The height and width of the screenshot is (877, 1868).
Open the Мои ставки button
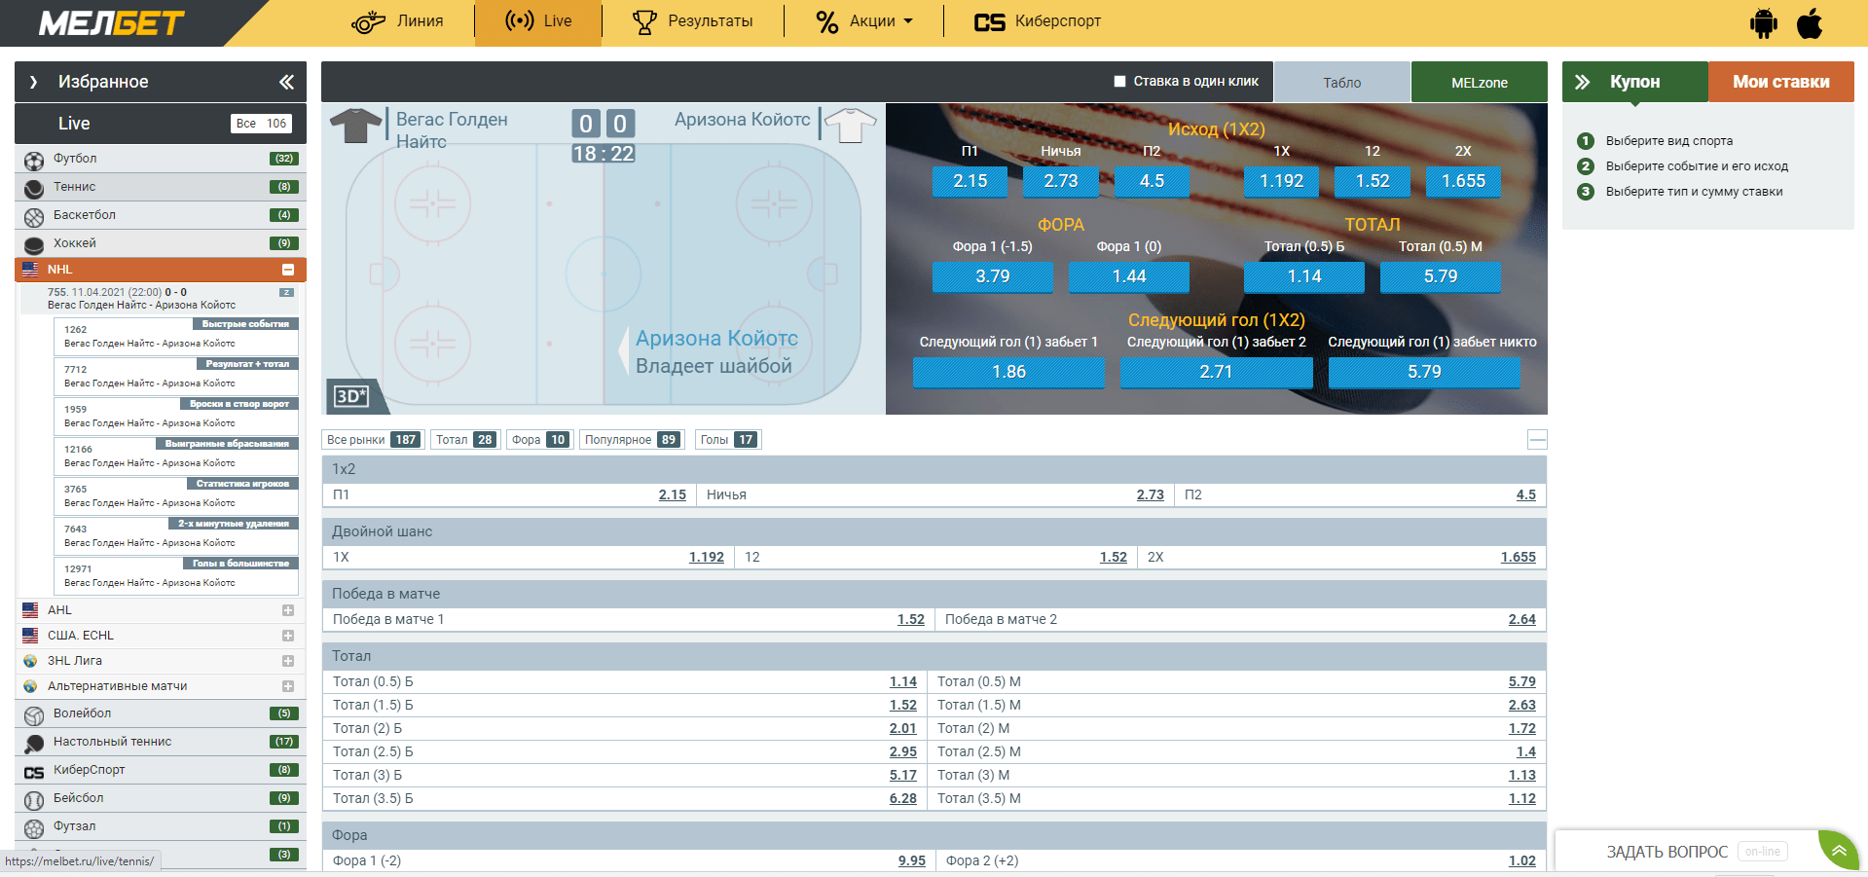[1780, 82]
